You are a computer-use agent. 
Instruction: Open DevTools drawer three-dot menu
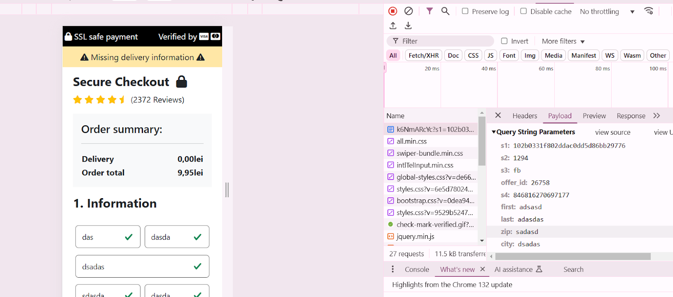392,269
